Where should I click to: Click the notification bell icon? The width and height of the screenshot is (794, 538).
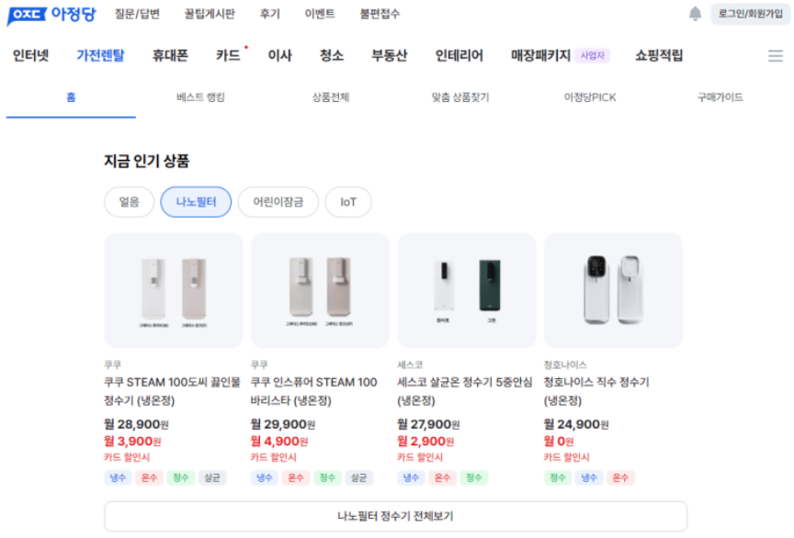(x=696, y=14)
